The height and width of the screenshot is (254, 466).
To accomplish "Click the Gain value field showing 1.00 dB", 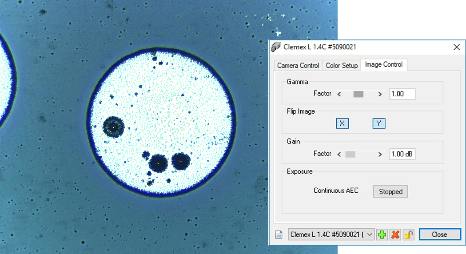I will 402,154.
